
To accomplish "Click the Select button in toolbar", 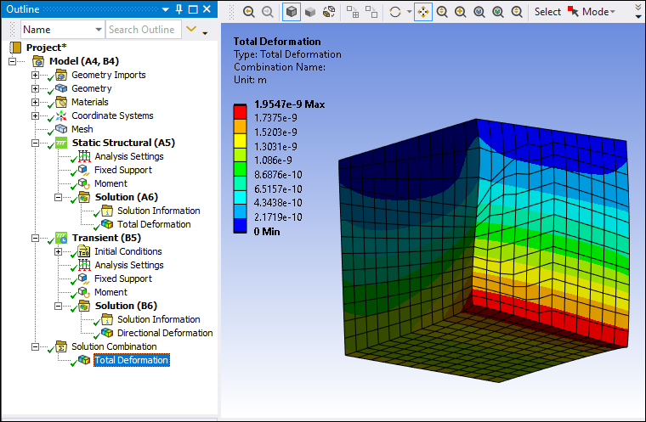I will point(547,12).
